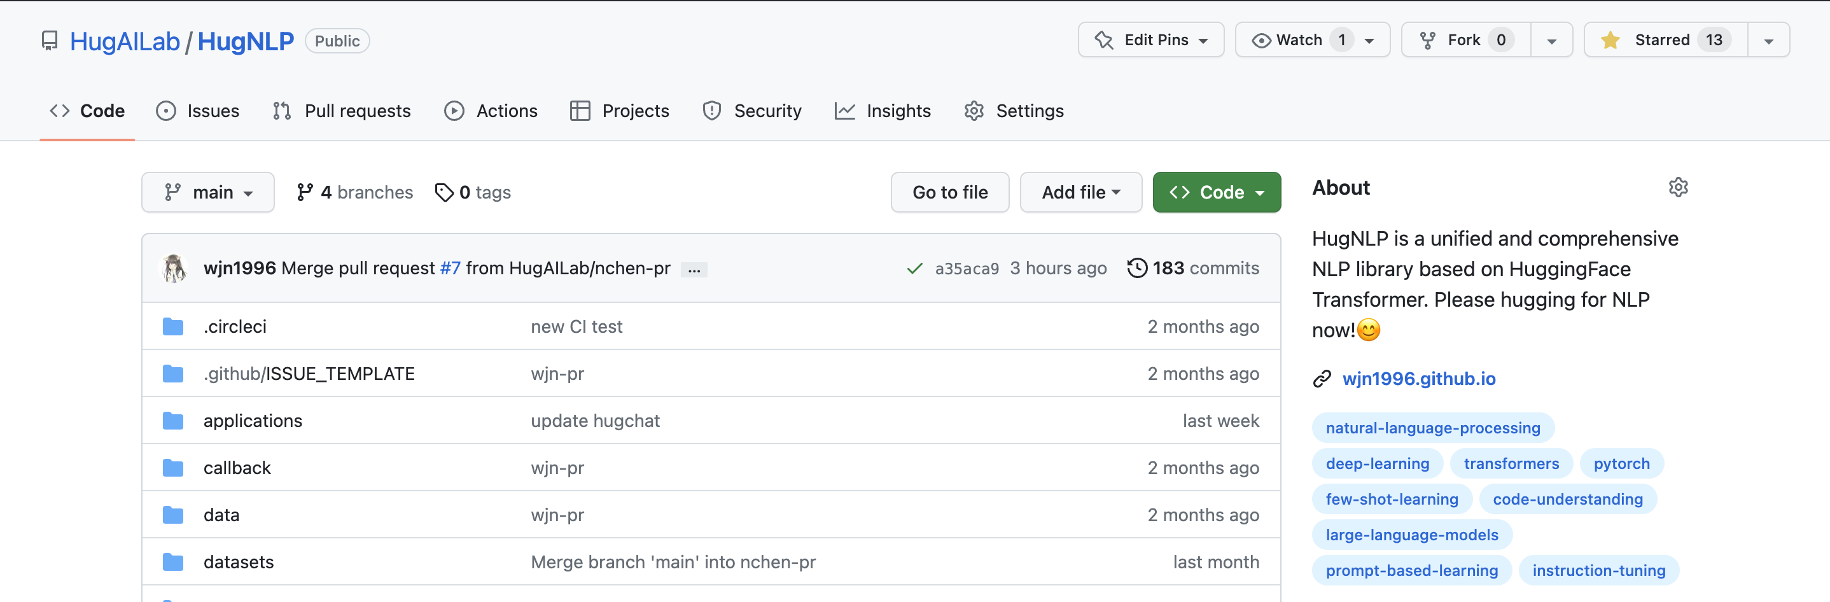Click the green commit status checkmark
This screenshot has width=1830, height=602.
click(x=914, y=269)
